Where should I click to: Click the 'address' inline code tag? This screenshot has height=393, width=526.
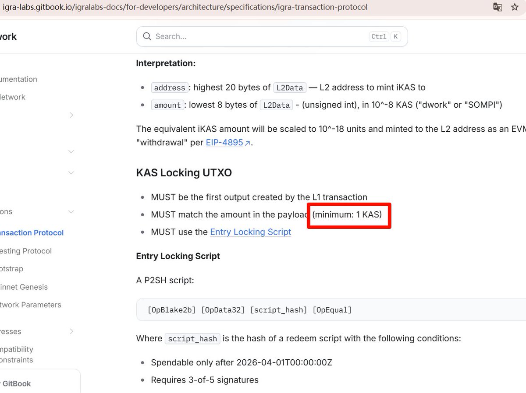170,88
